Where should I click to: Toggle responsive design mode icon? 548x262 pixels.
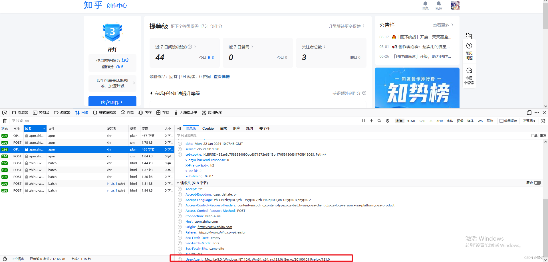point(529,113)
